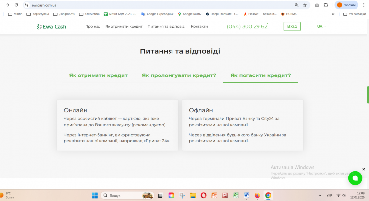Open the Wi-Fi network tray icon
Viewport: 369px width, 201px height.
338,195
